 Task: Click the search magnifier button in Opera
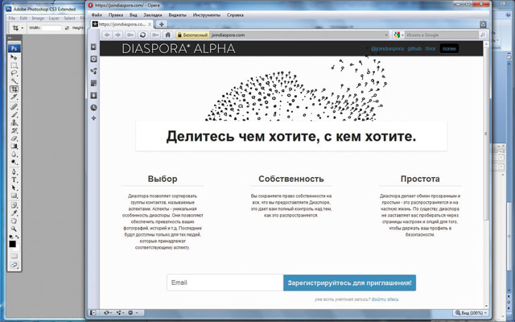pos(483,35)
